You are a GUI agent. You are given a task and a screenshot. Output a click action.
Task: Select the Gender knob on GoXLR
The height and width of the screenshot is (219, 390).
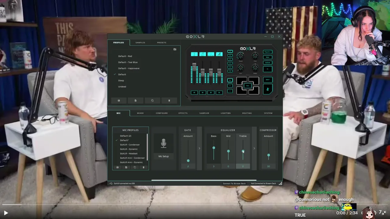[x=255, y=68]
